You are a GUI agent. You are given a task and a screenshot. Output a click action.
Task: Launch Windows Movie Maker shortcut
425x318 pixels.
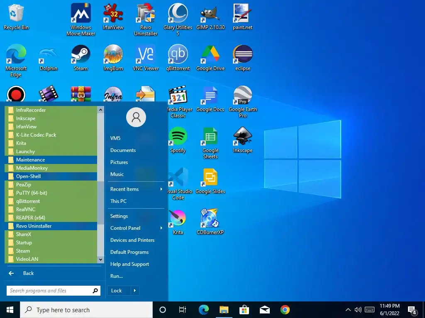[x=81, y=19]
